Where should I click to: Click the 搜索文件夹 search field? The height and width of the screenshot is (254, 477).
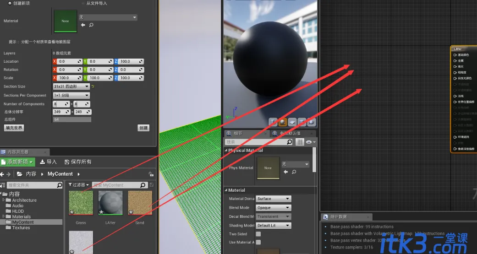click(35, 185)
